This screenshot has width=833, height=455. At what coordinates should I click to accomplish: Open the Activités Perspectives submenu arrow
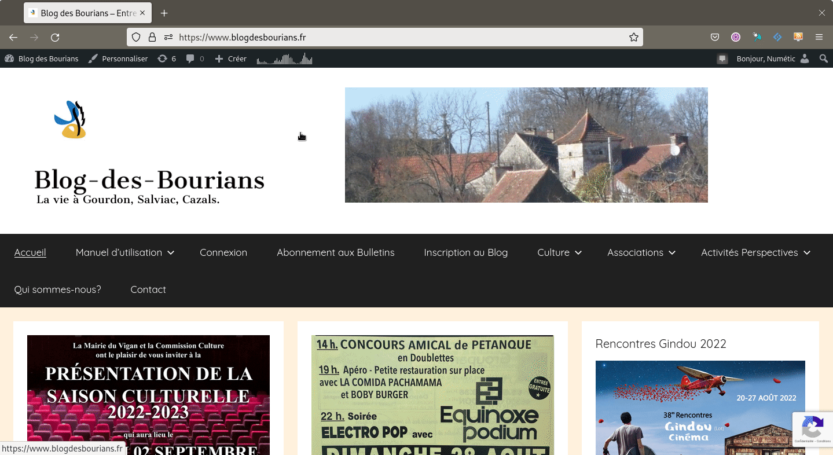pyautogui.click(x=807, y=253)
